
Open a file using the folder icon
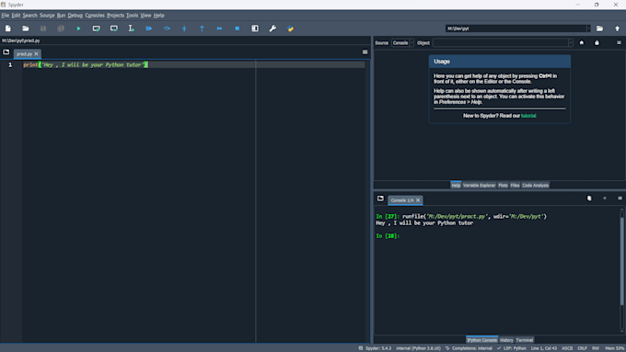(x=26, y=28)
